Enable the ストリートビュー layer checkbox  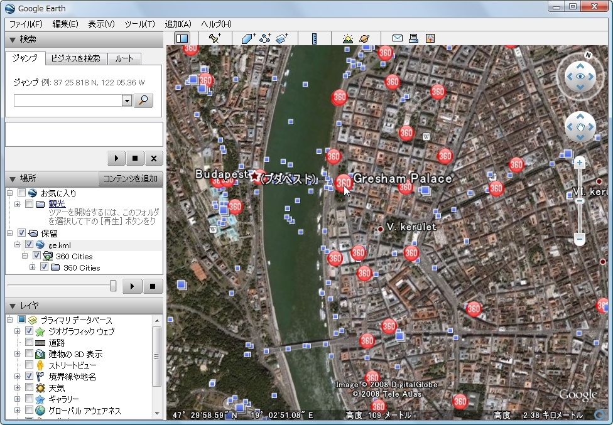click(x=29, y=365)
